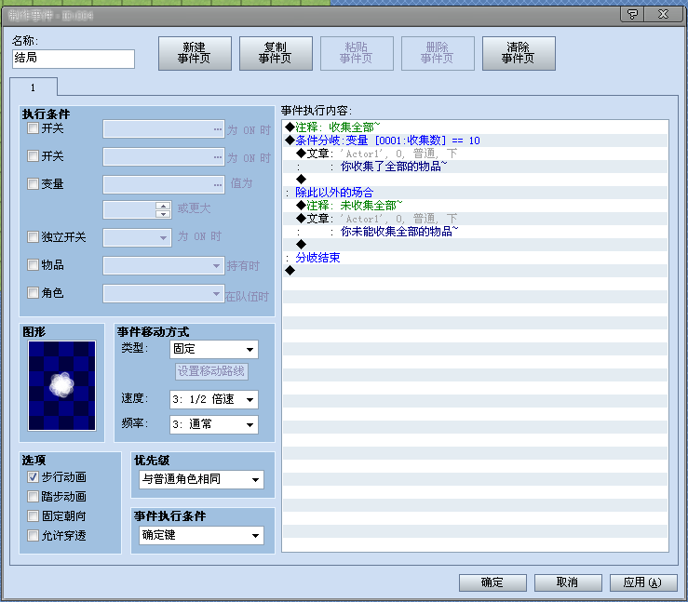
Task: Open the 物品 dropdown
Action: pos(164,265)
